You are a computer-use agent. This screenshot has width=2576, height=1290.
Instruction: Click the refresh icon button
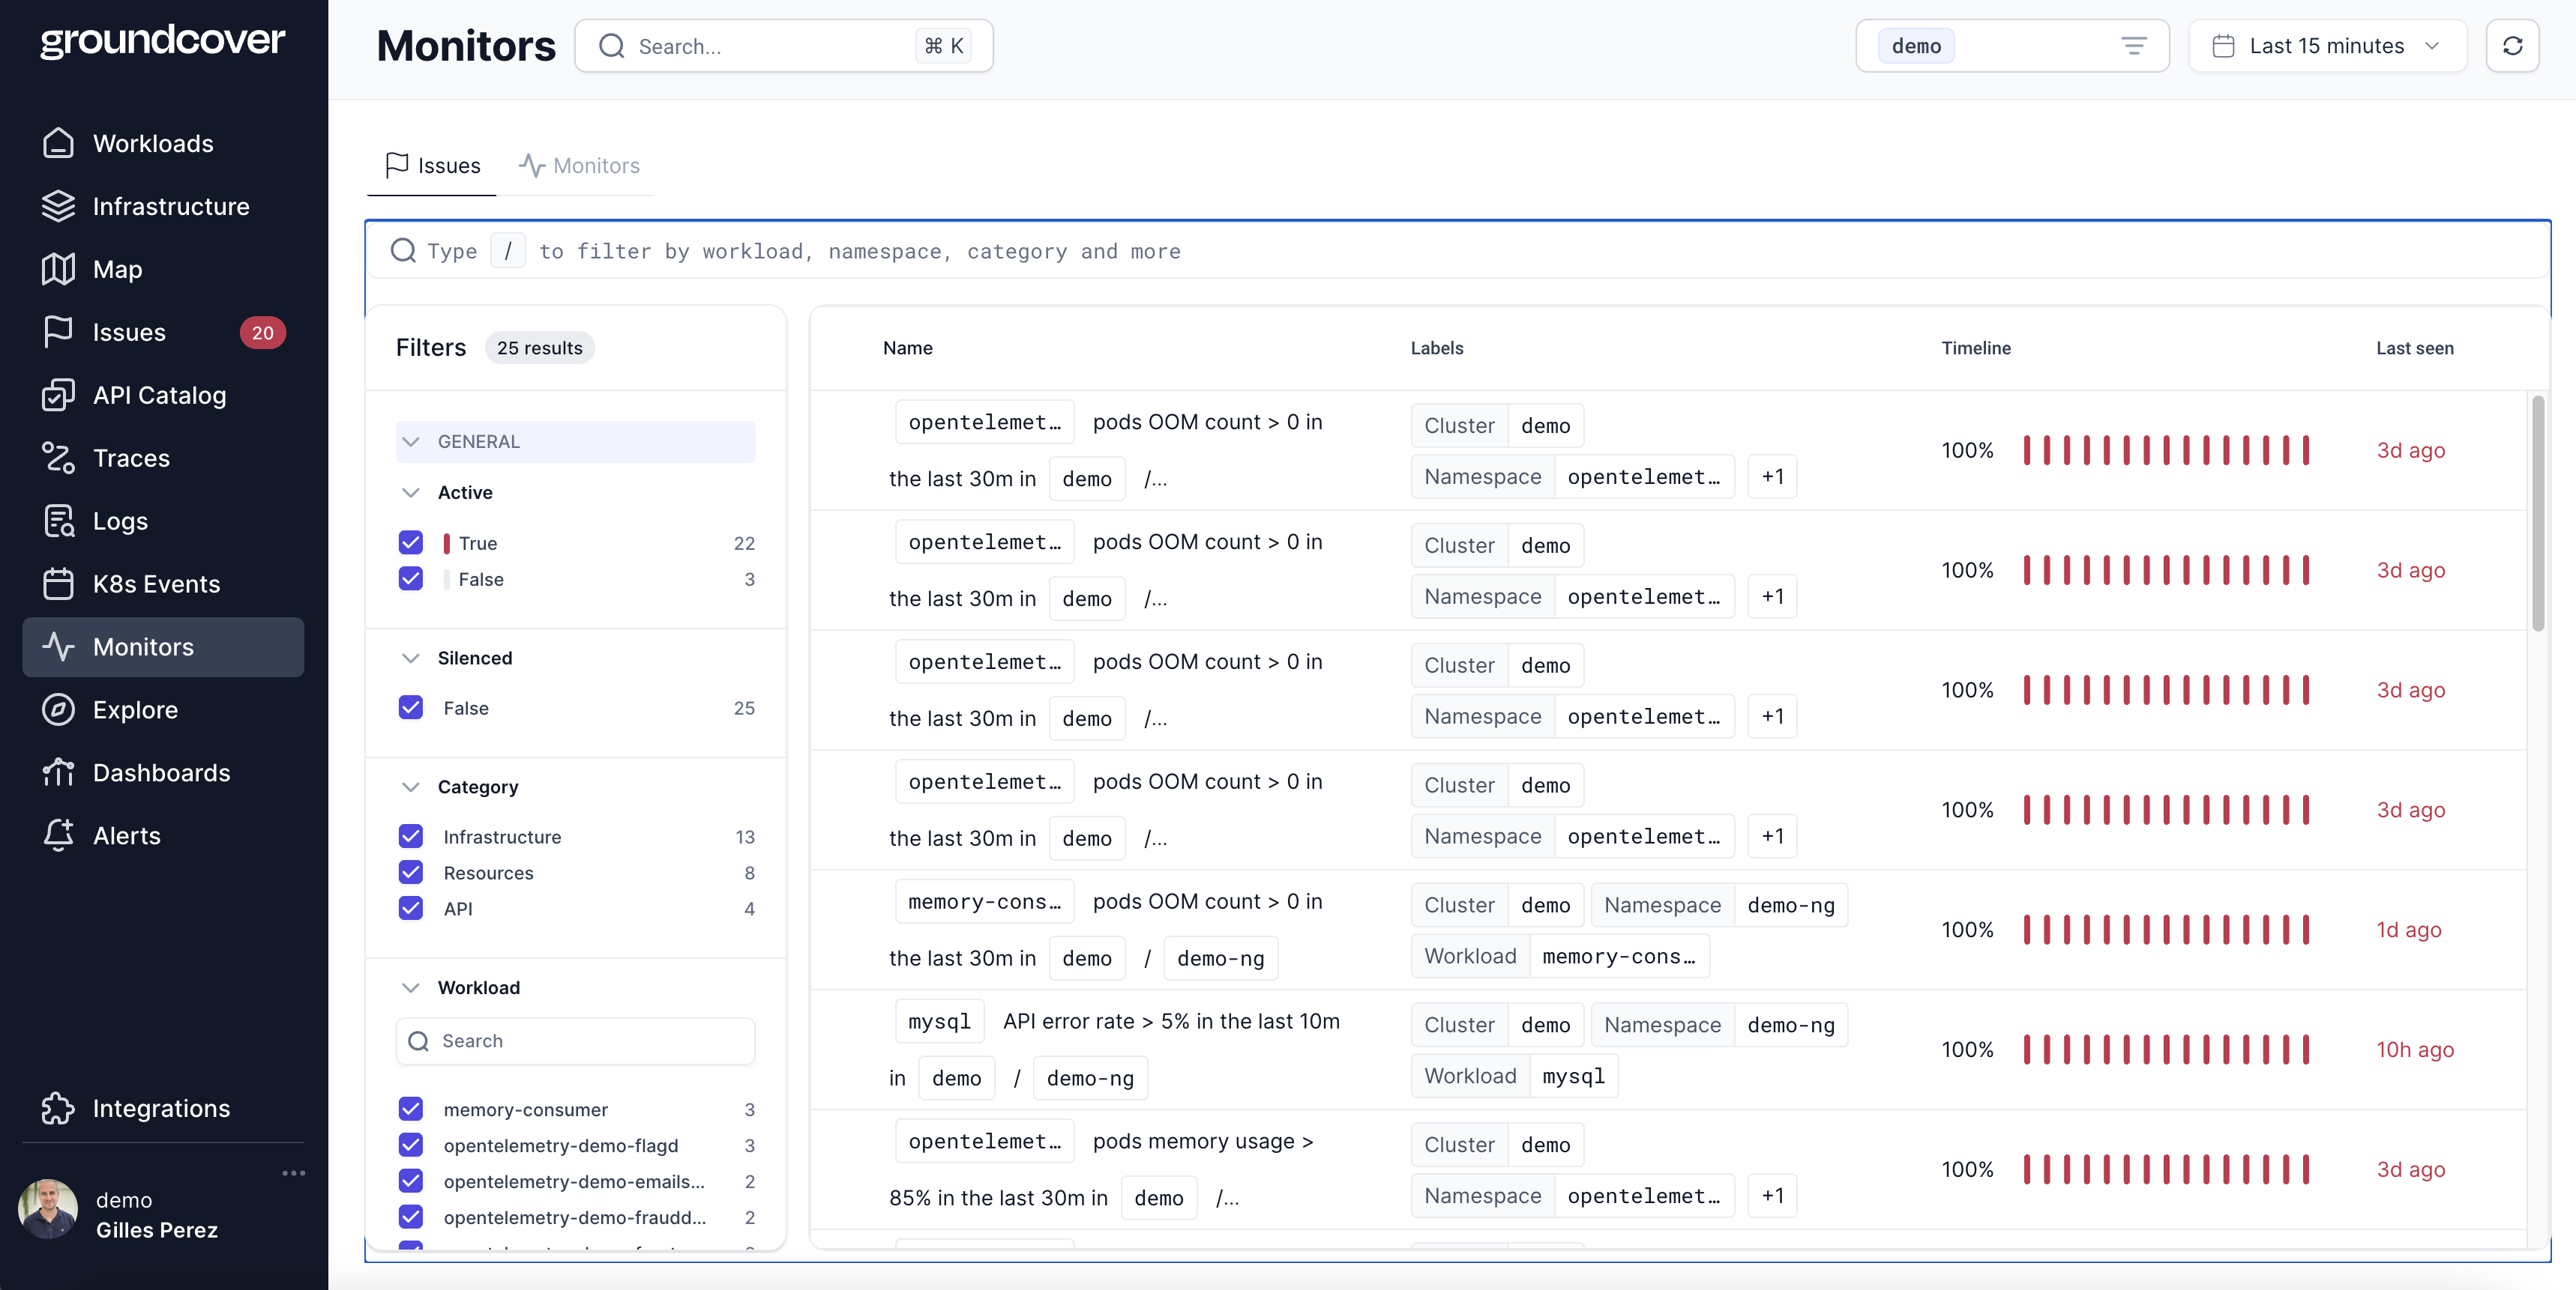(x=2512, y=46)
